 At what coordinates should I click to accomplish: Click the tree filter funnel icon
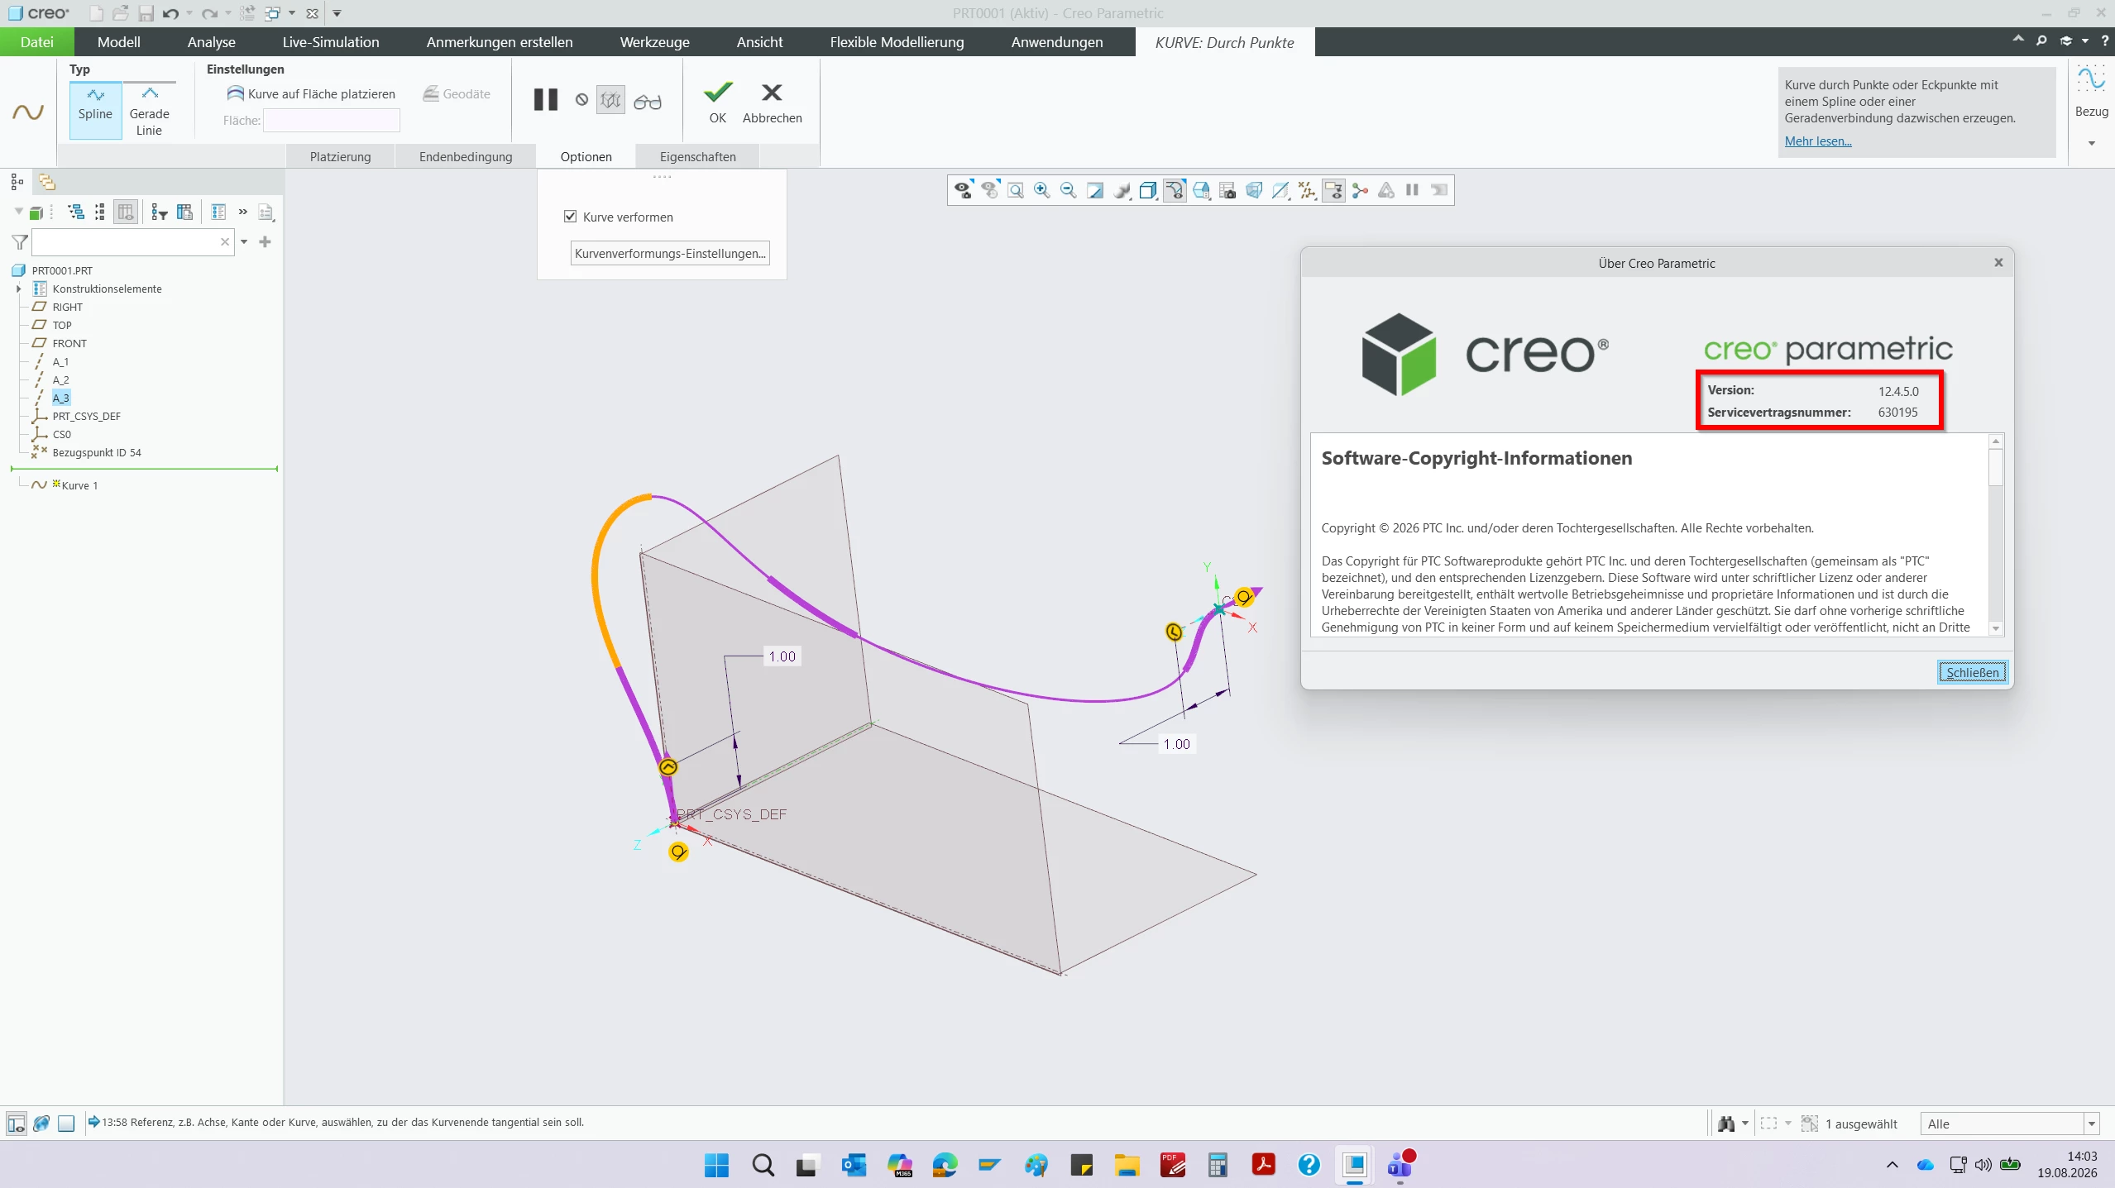click(20, 242)
